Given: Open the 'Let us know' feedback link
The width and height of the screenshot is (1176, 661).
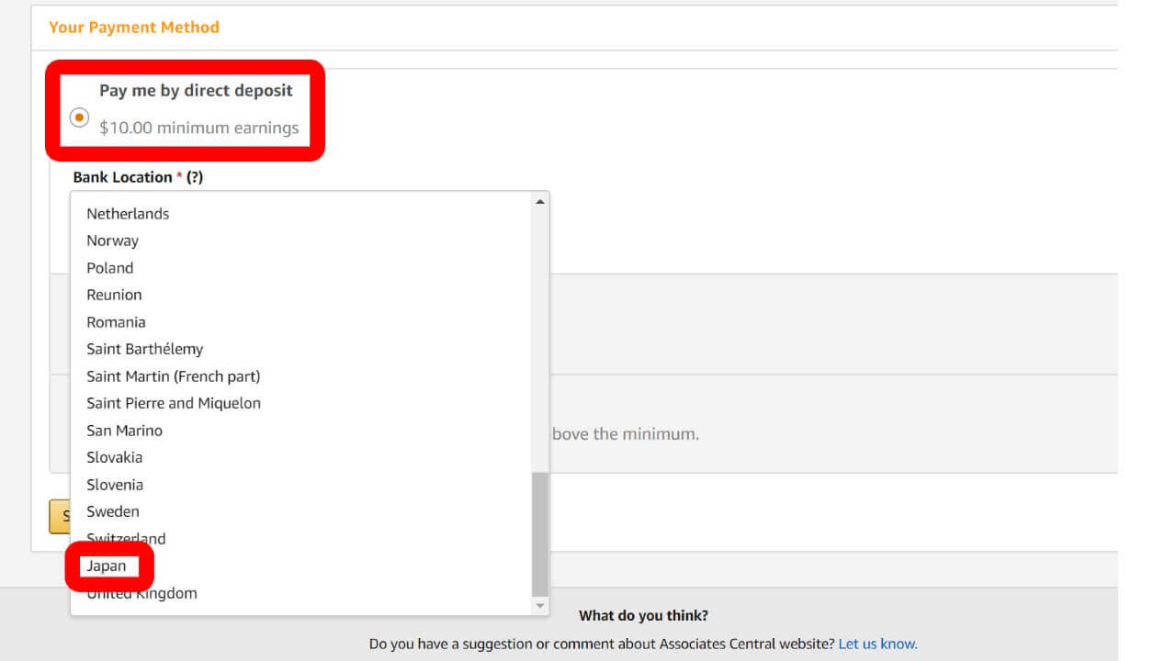Looking at the screenshot, I should point(877,644).
